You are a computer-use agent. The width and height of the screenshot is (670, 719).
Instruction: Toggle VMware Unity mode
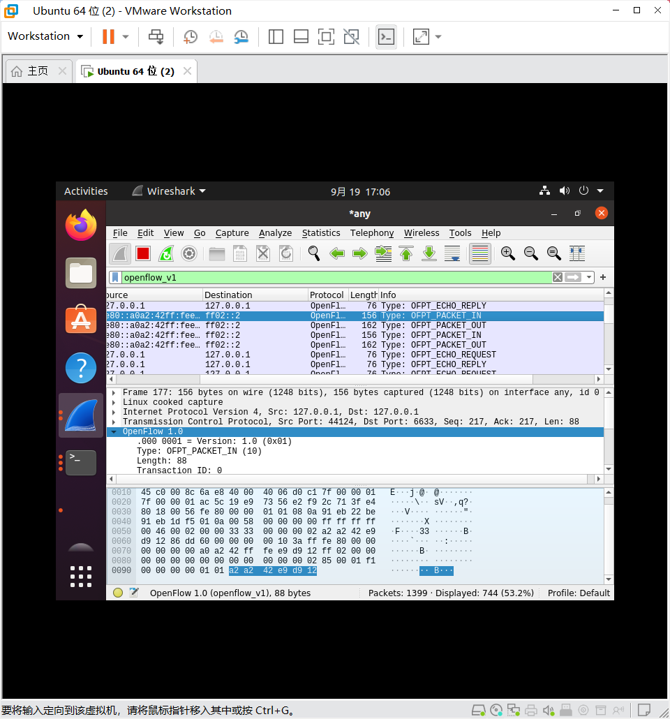pyautogui.click(x=352, y=37)
